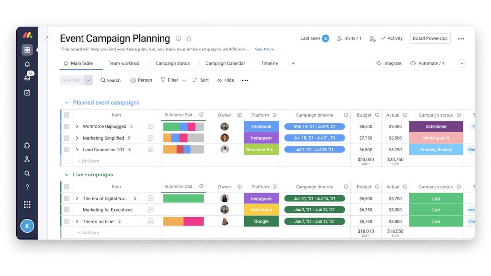The height and width of the screenshot is (276, 491).
Task: Open My Work calendar-check icon in sidebar
Action: (x=27, y=92)
